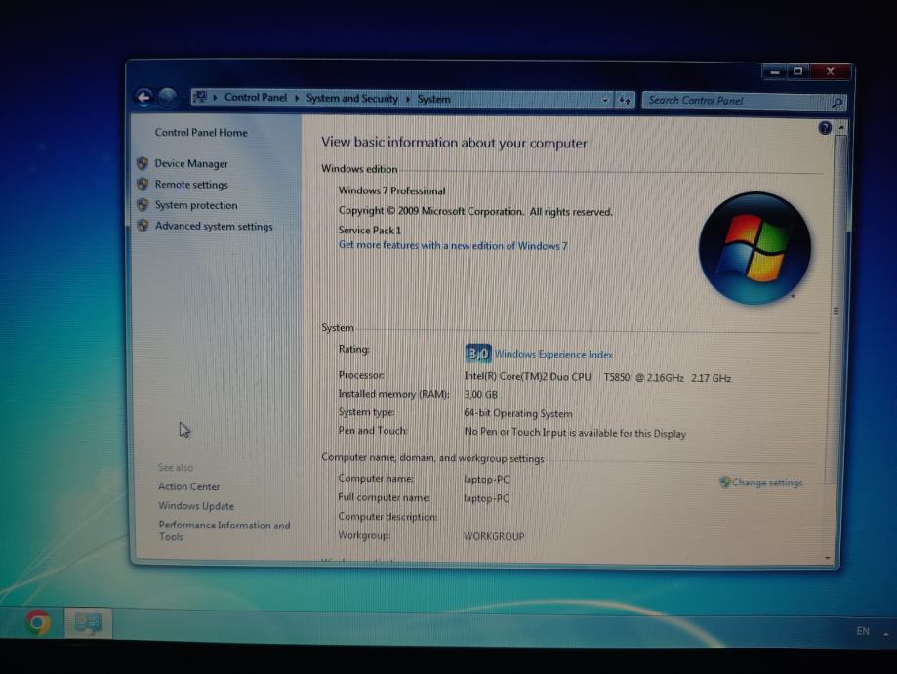Click shield icon next to Change settings
This screenshot has width=897, height=674.
coord(725,483)
